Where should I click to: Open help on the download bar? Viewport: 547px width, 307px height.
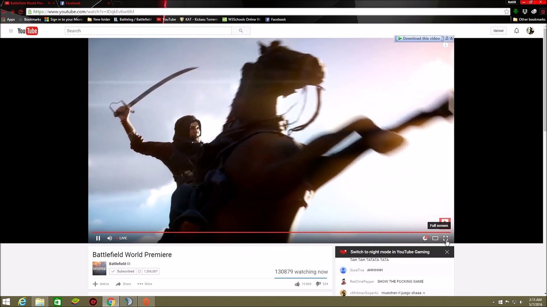[x=447, y=38]
